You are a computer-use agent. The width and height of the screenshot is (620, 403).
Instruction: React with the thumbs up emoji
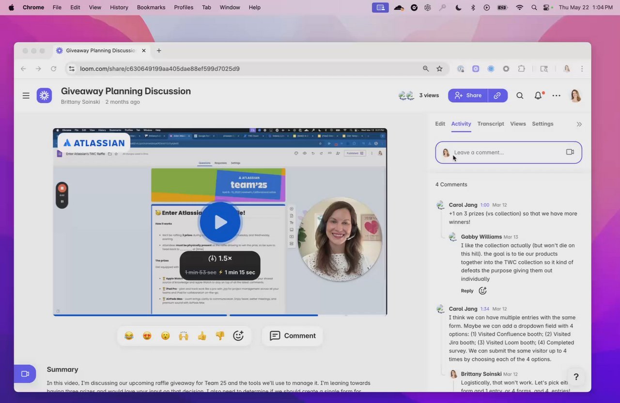(202, 336)
